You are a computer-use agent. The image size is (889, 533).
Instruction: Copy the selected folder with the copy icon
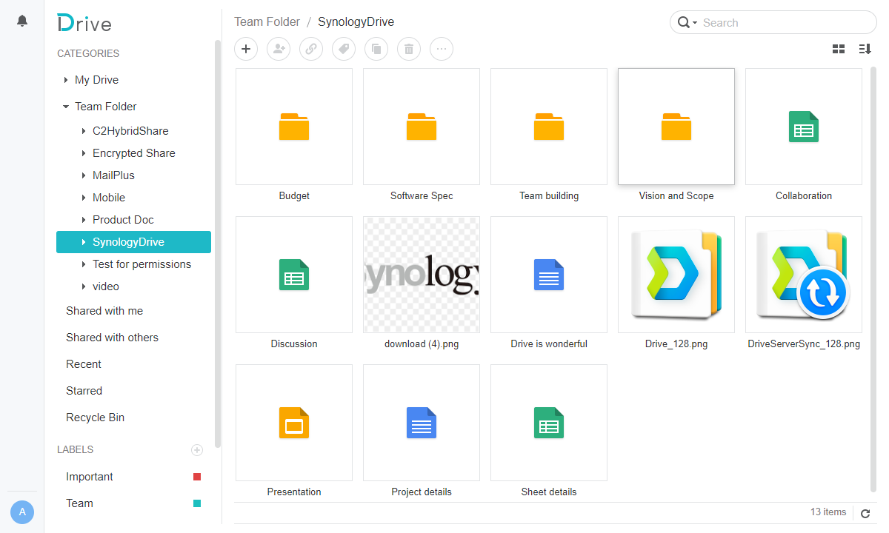tap(376, 49)
